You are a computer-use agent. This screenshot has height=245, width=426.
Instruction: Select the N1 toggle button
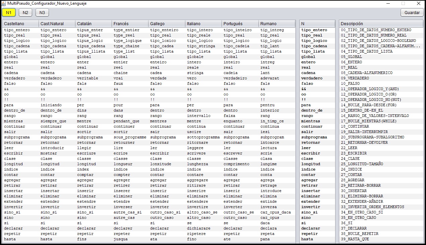[x=9, y=12]
